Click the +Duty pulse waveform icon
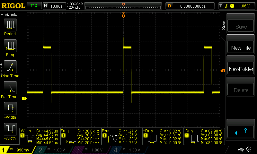 pos(153,139)
